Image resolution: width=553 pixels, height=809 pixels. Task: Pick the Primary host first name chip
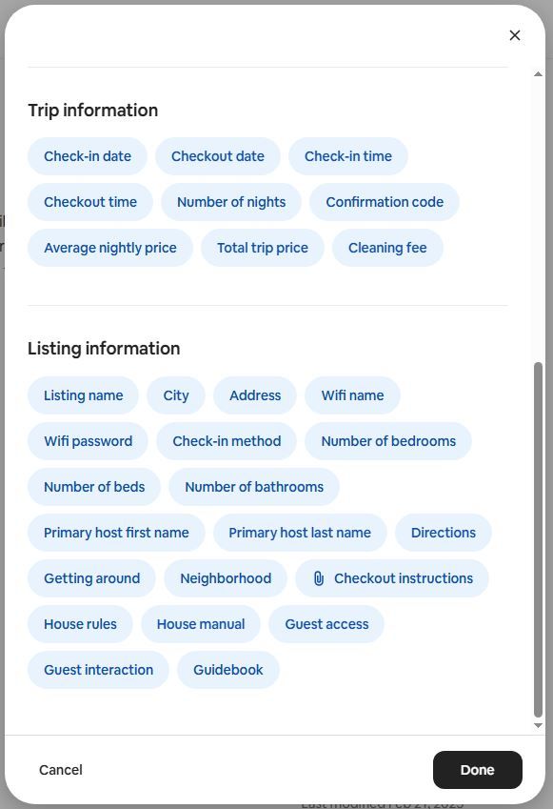116,533
